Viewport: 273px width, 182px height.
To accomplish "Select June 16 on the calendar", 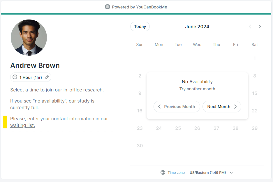I will (140, 111).
